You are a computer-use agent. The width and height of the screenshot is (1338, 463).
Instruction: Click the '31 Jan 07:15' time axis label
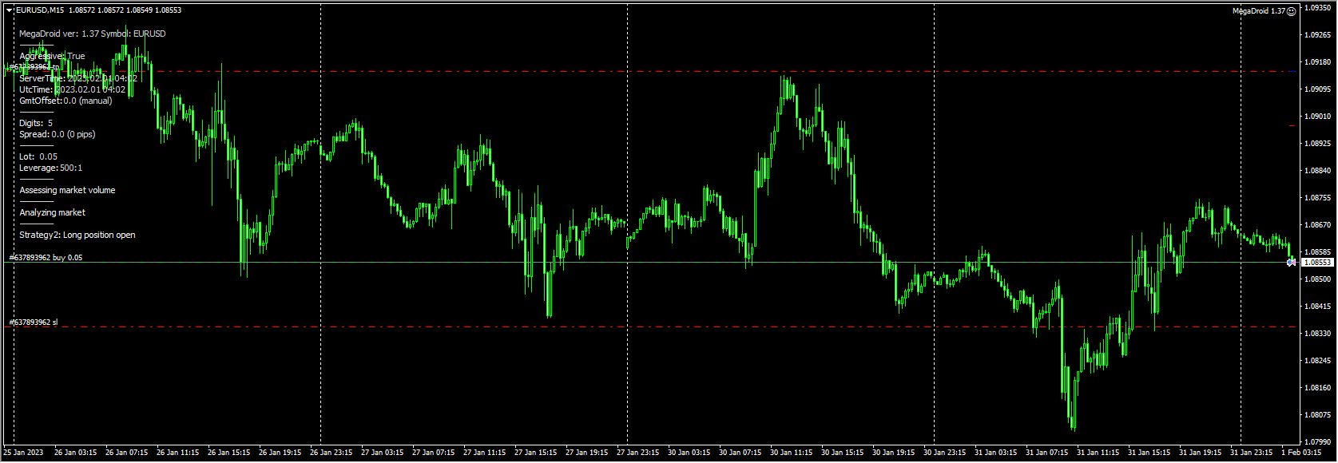pyautogui.click(x=1046, y=453)
